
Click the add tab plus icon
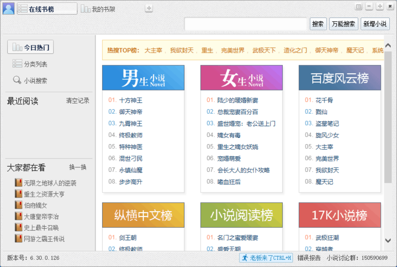point(149,8)
